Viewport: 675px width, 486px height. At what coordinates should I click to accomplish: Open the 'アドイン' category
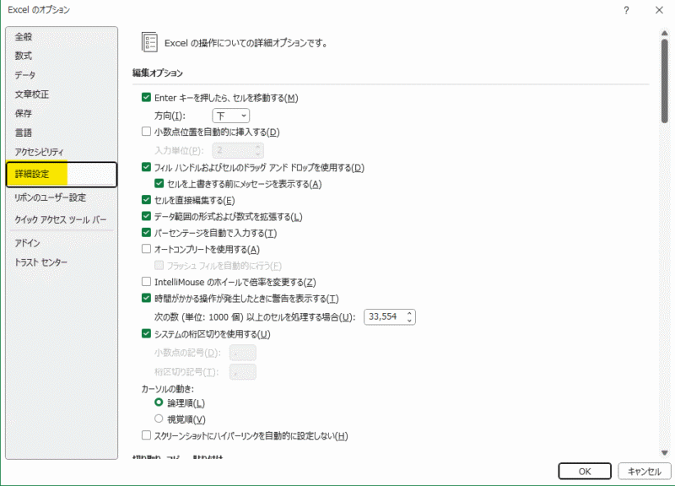pyautogui.click(x=62, y=243)
